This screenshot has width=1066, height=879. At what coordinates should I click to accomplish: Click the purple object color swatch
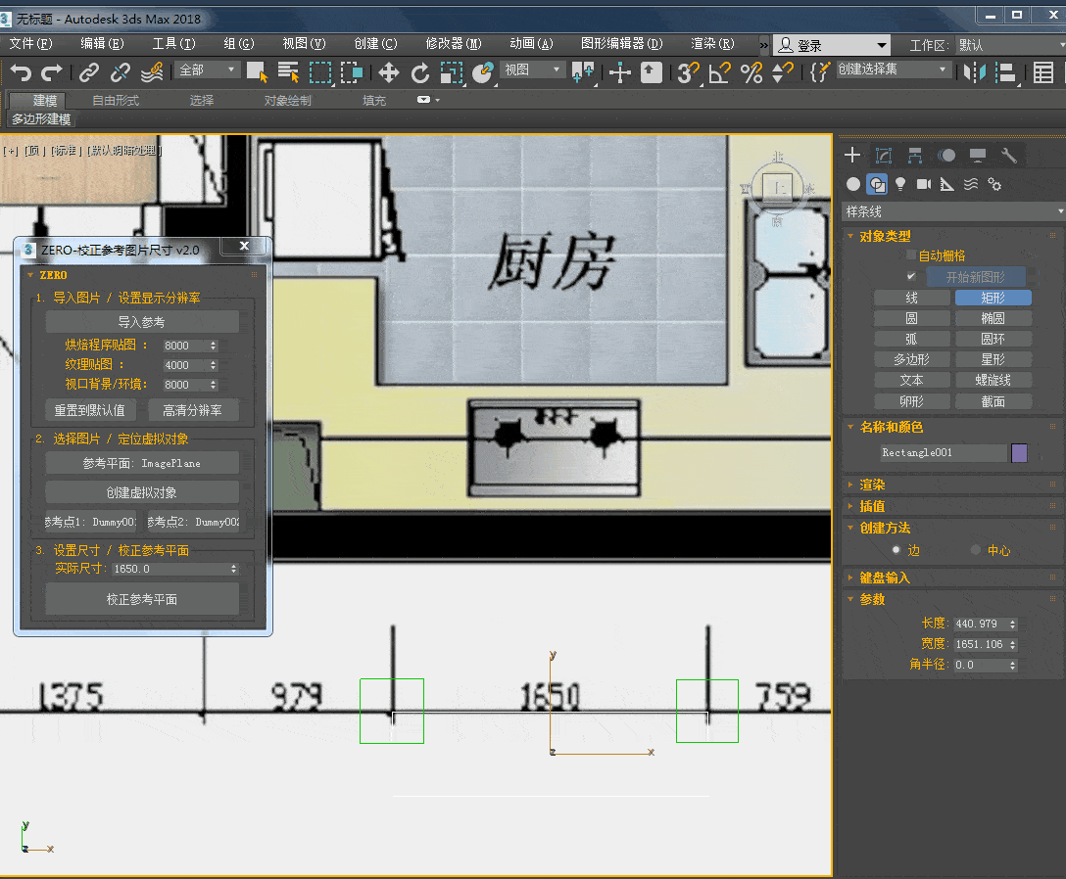pos(1019,453)
